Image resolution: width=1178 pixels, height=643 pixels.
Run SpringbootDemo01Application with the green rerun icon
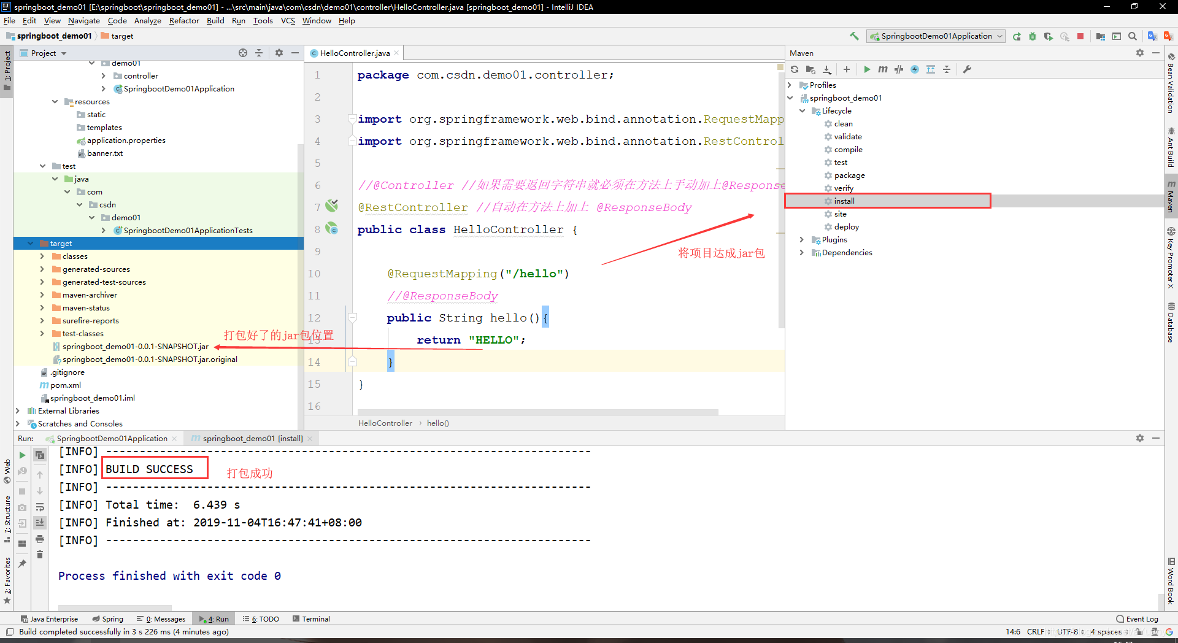(1017, 36)
